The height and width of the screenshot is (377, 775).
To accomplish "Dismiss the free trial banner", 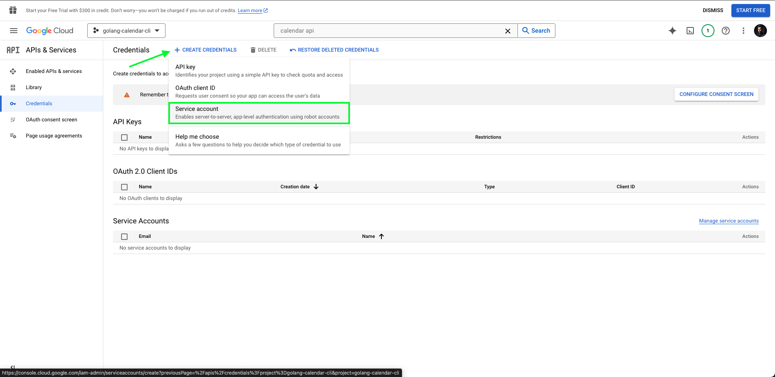I will tap(713, 10).
